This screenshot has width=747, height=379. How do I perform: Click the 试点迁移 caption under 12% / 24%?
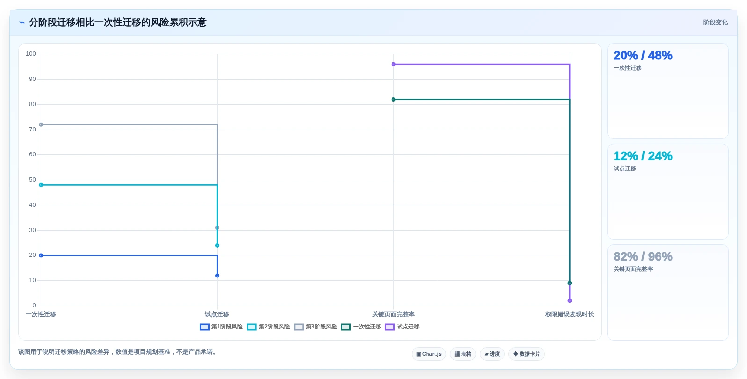(624, 168)
